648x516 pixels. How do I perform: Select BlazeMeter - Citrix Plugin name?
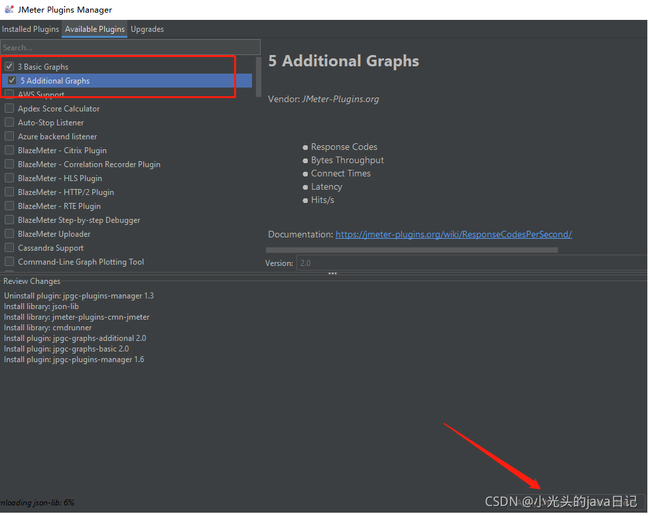pyautogui.click(x=62, y=151)
